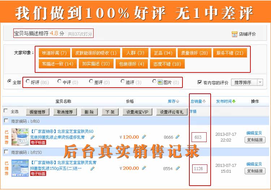Click the 共837次打分 text
Viewport: 271px width, 190px height.
pyautogui.click(x=80, y=34)
